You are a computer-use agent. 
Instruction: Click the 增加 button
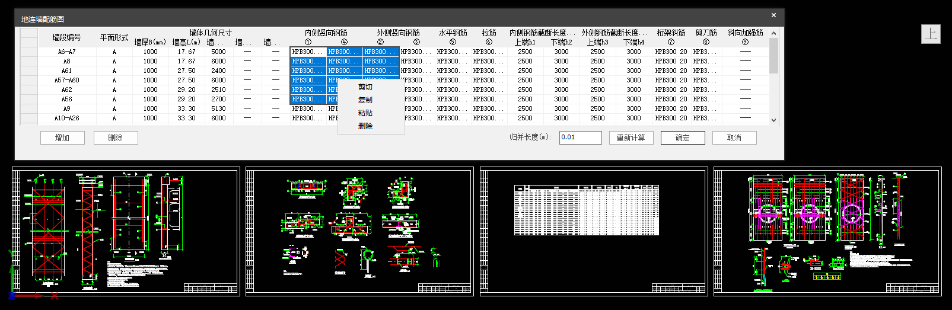tap(62, 138)
